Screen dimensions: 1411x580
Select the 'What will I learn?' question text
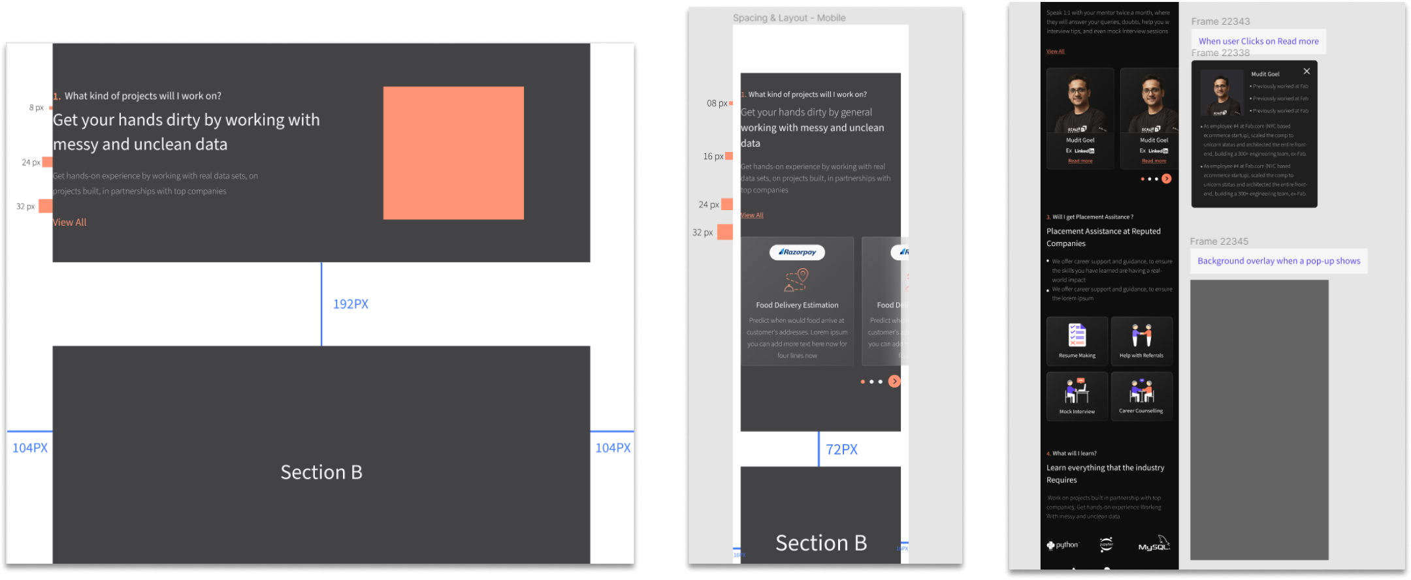click(x=1075, y=453)
